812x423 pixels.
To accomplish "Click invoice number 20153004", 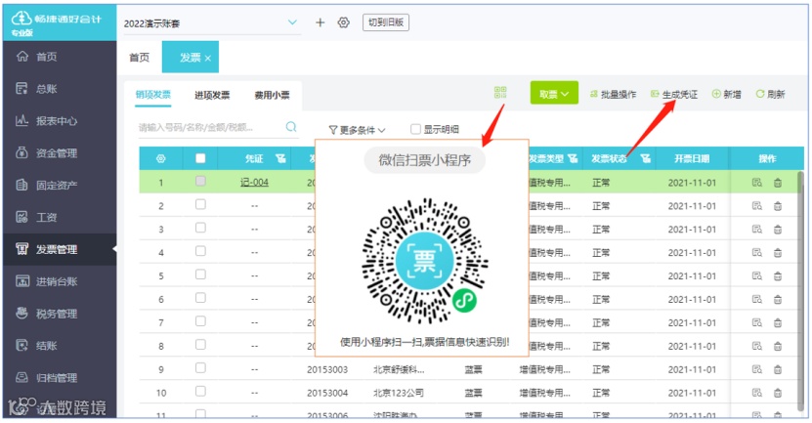I will 327,393.
